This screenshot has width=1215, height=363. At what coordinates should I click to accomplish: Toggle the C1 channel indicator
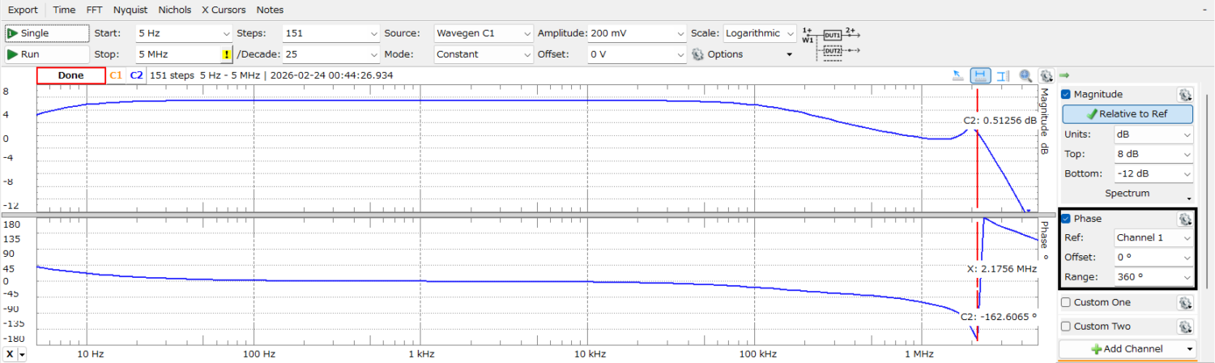[116, 75]
